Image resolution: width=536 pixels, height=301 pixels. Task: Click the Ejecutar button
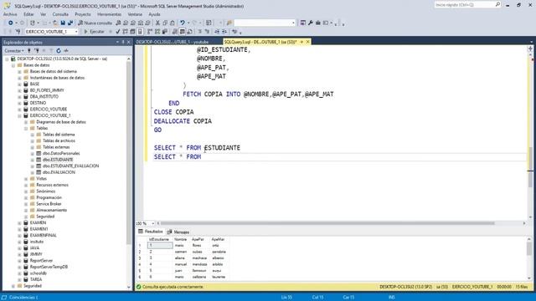[94, 32]
